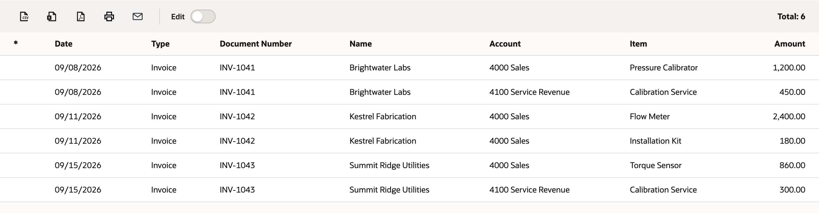
Task: Sort by the Item column header
Action: 638,44
